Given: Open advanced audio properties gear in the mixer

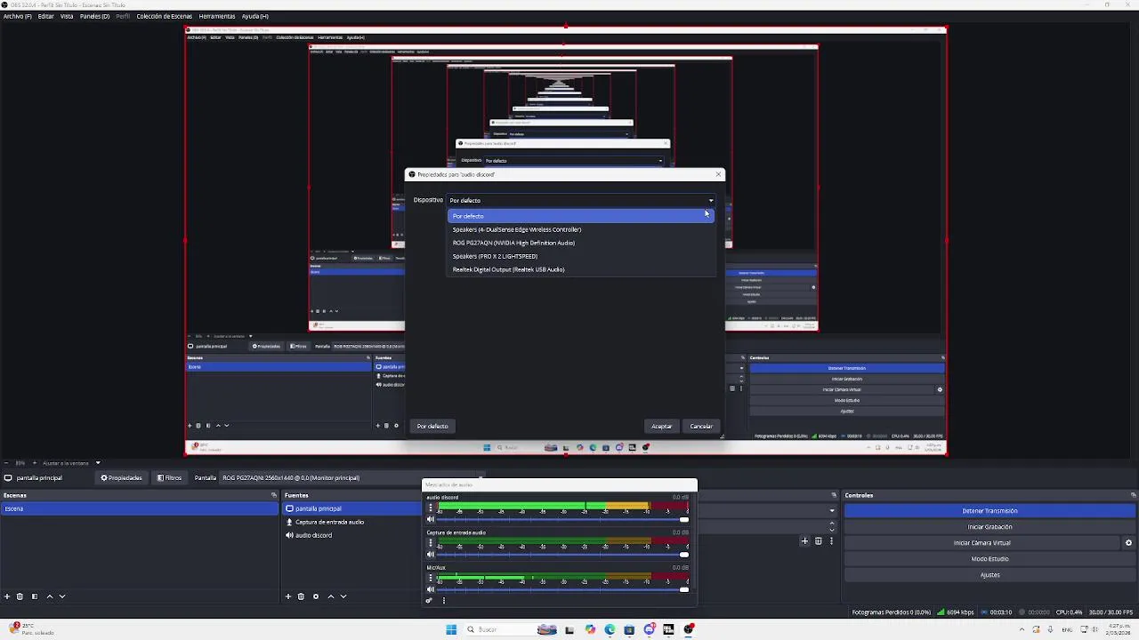Looking at the screenshot, I should [x=429, y=601].
